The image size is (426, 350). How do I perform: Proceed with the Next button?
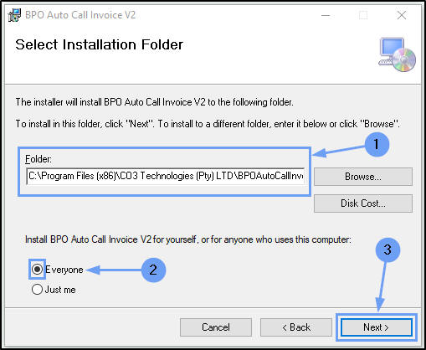(x=376, y=327)
